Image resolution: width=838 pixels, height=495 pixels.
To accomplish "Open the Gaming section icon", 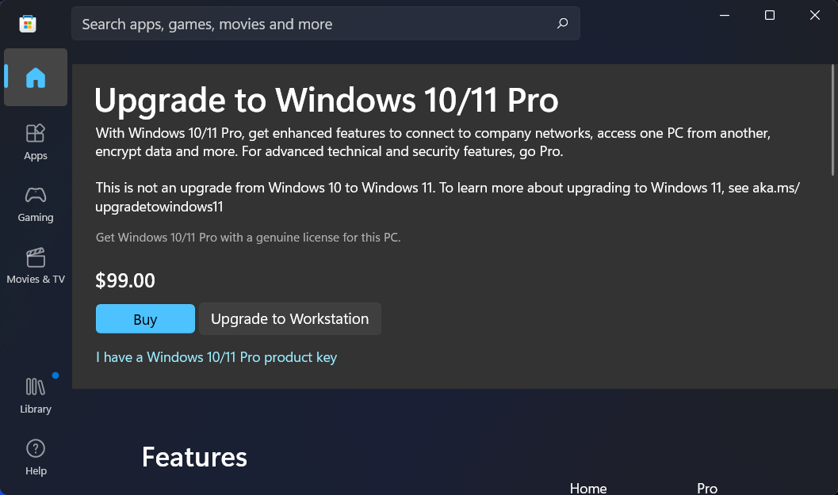I will point(35,195).
